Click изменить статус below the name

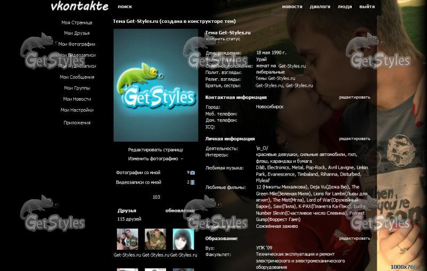pyautogui.click(x=223, y=39)
